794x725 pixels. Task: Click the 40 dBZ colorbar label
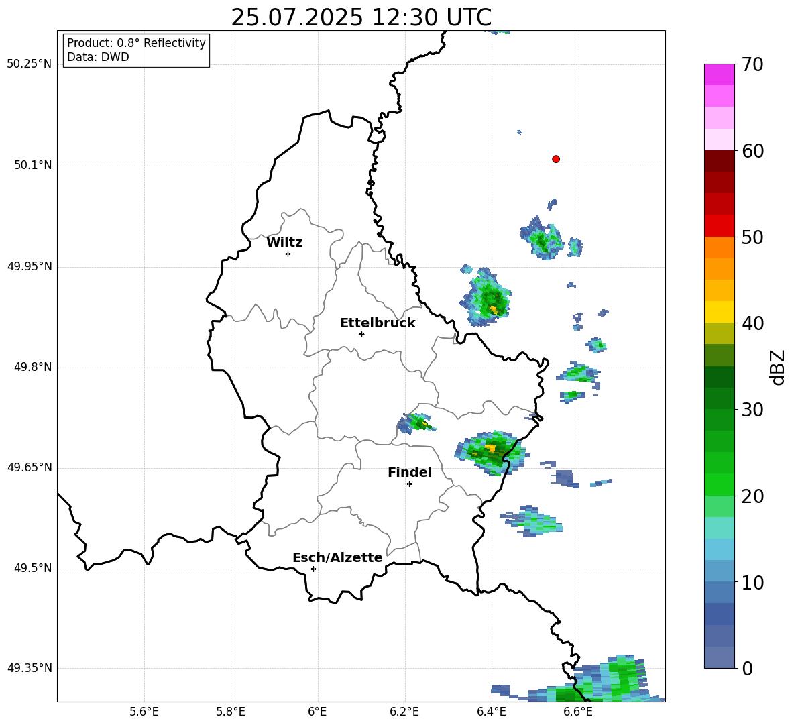752,323
